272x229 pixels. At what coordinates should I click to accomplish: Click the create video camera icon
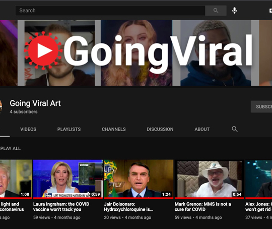270,11
